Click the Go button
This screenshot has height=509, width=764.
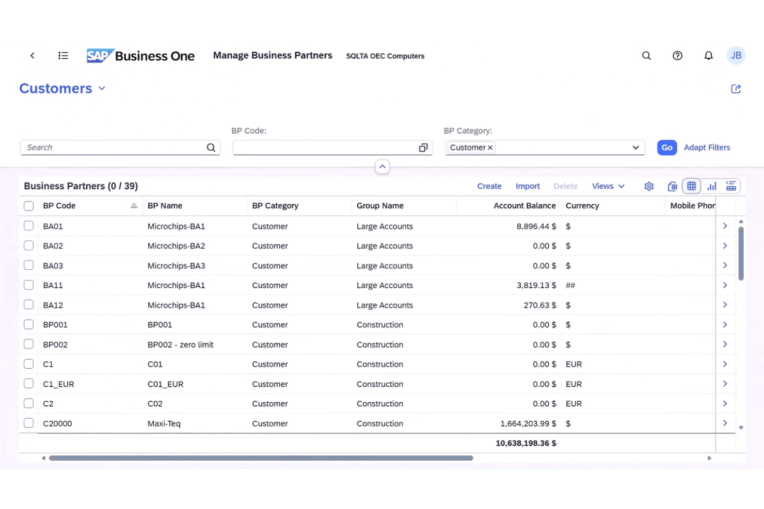click(x=667, y=147)
